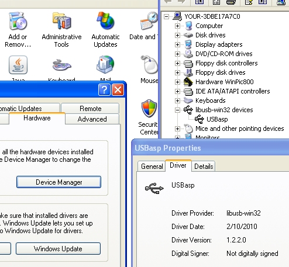Click the libusb-win32 driver provider value
289x267 pixels.
[243, 213]
